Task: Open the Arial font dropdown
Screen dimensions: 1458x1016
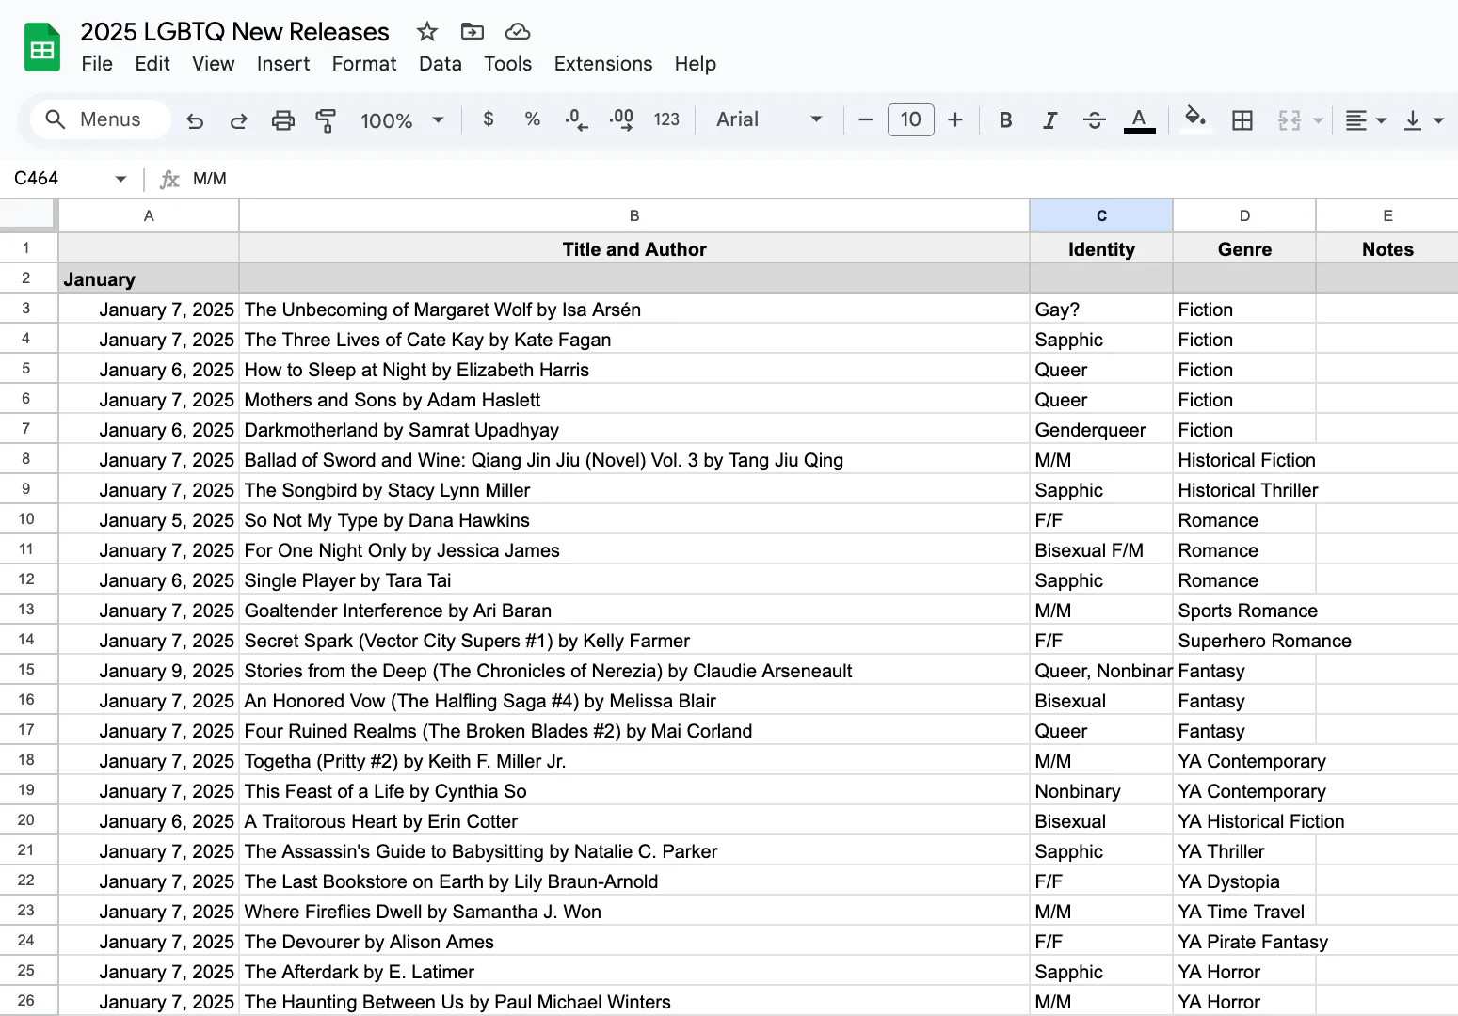Action: [769, 119]
